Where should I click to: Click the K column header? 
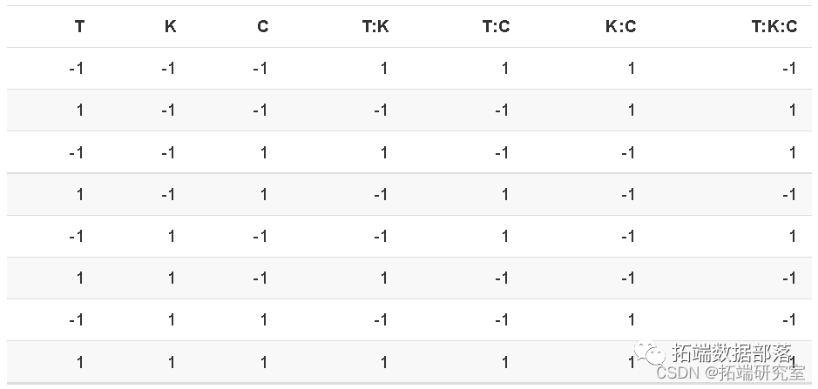170,27
